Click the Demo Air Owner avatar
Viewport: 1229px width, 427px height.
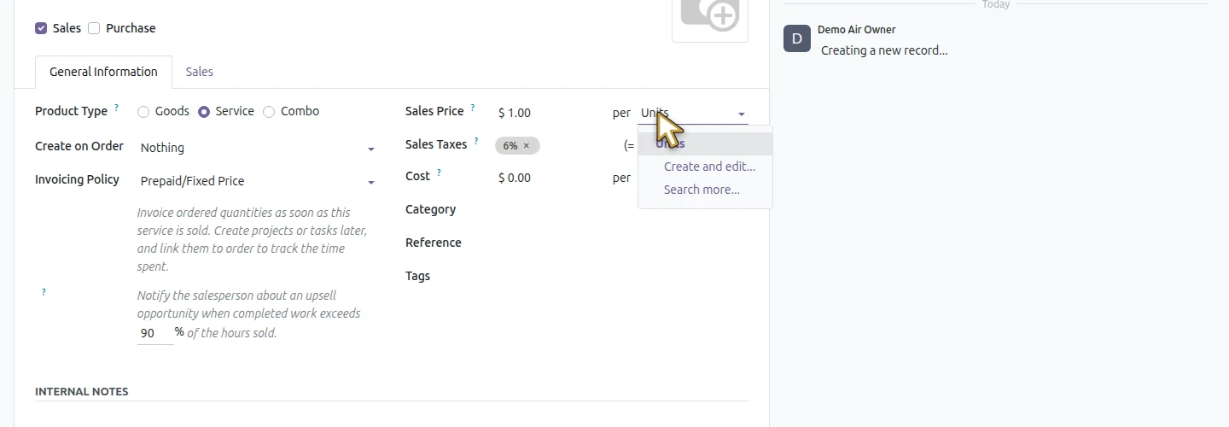(797, 38)
